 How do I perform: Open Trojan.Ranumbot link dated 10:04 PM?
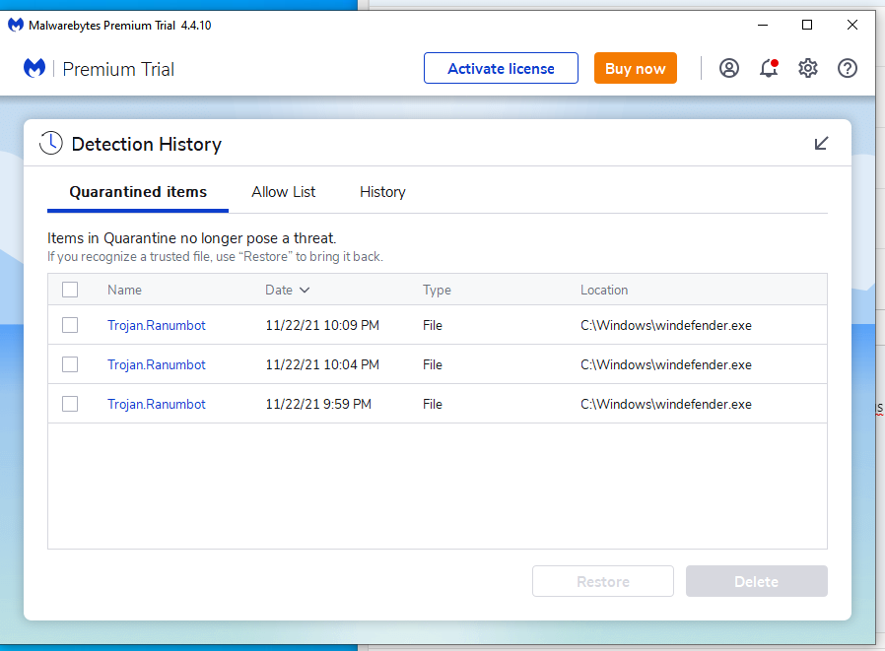[157, 365]
